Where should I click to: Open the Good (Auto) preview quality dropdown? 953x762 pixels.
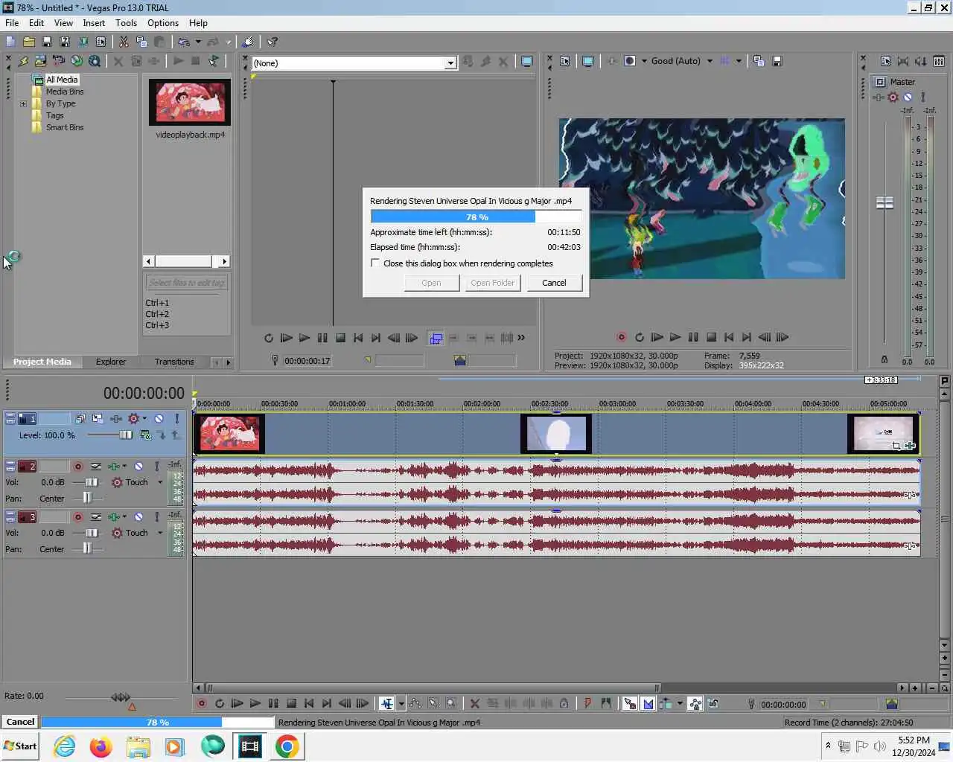[x=710, y=61]
